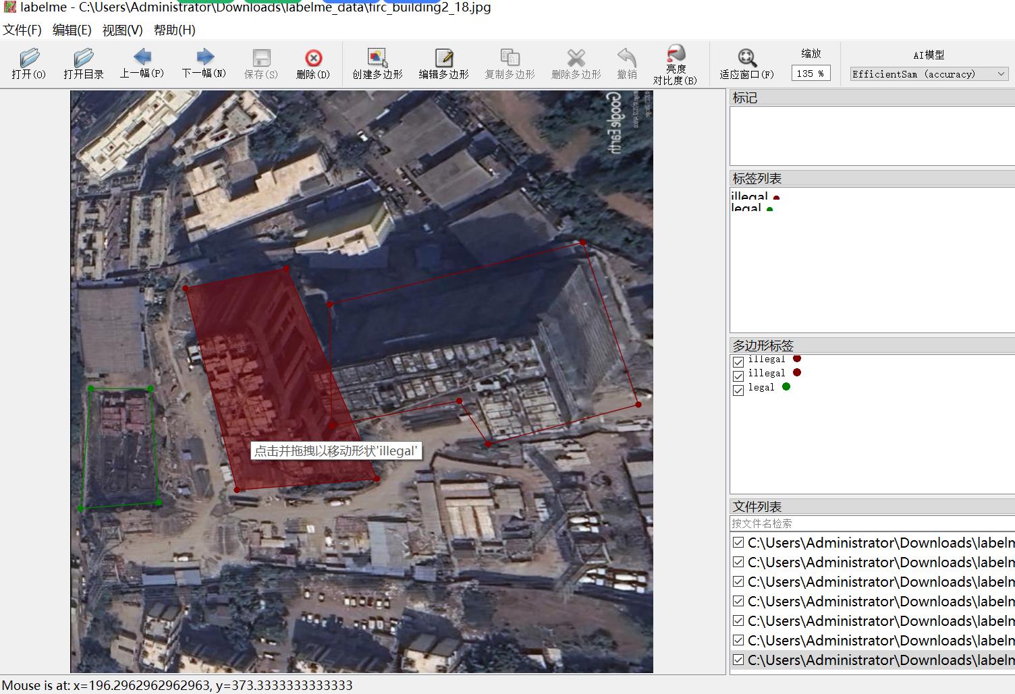This screenshot has width=1015, height=694.
Task: Expand the AI model EfficientSam dropdown
Action: point(929,74)
